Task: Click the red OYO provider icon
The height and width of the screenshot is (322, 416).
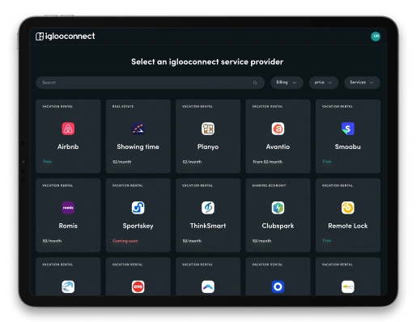Action: [138, 286]
